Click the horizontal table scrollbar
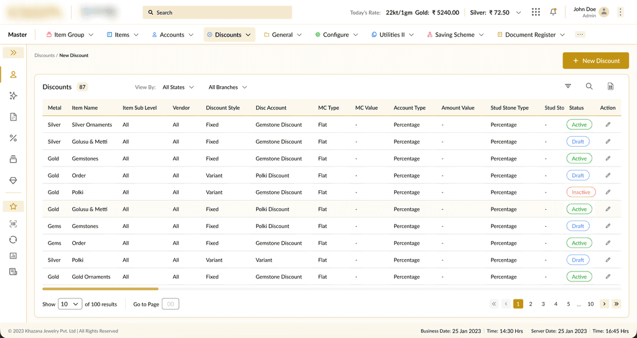This screenshot has height=338, width=637. pyautogui.click(x=100, y=289)
